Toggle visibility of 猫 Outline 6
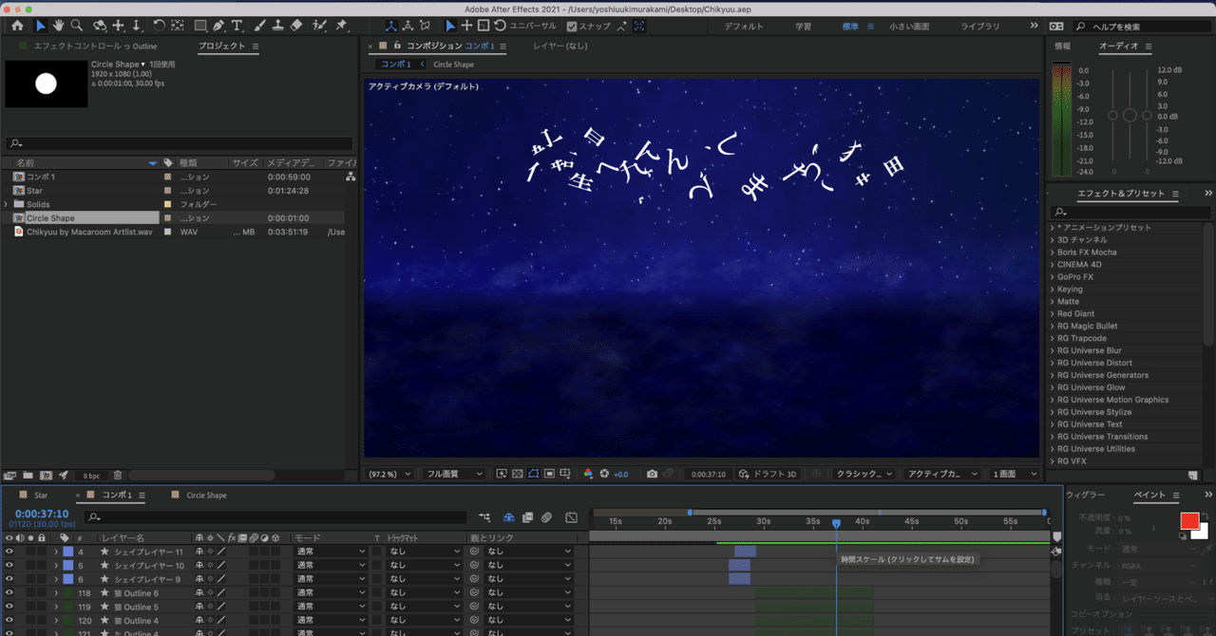1216x636 pixels. point(8,591)
